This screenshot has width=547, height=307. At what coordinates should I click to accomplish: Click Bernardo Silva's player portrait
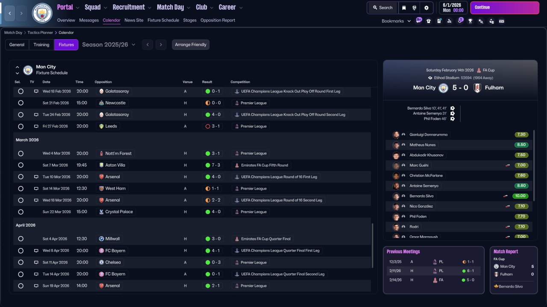click(x=396, y=196)
